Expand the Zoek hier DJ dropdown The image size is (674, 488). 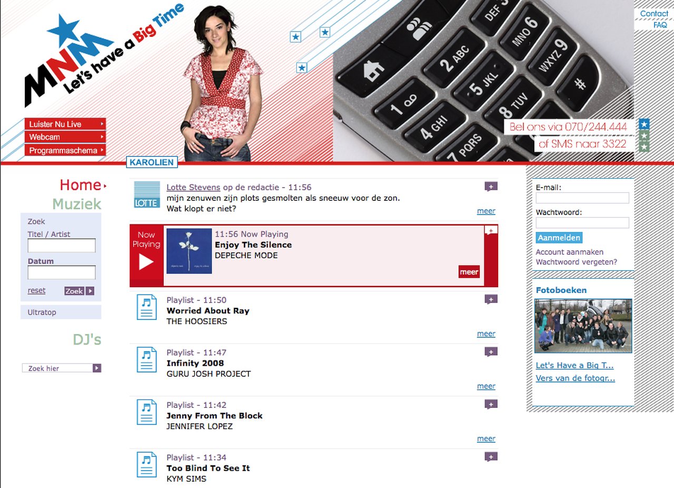[97, 368]
